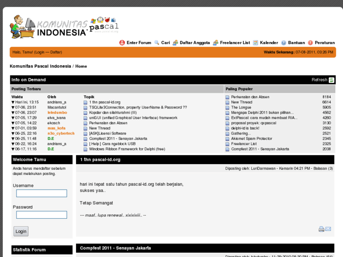This screenshot has height=257, width=343.
Task: Open Peraturan in the top menu
Action: click(x=325, y=42)
